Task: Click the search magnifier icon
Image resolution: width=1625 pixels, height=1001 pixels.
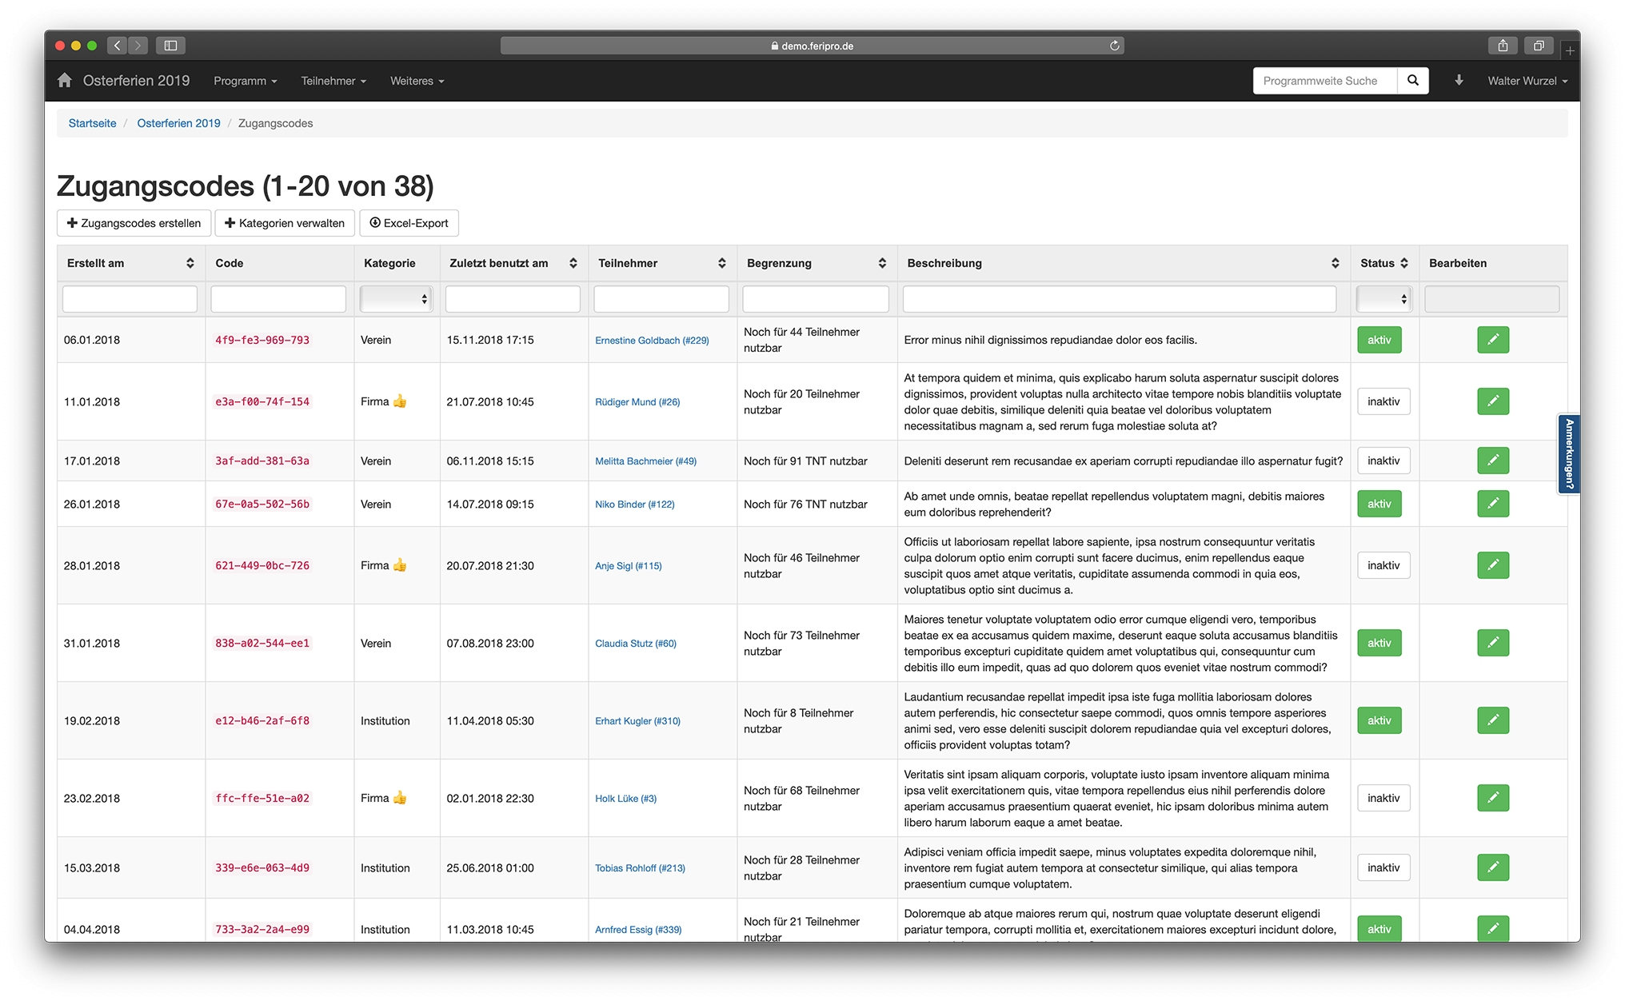Action: (x=1413, y=81)
